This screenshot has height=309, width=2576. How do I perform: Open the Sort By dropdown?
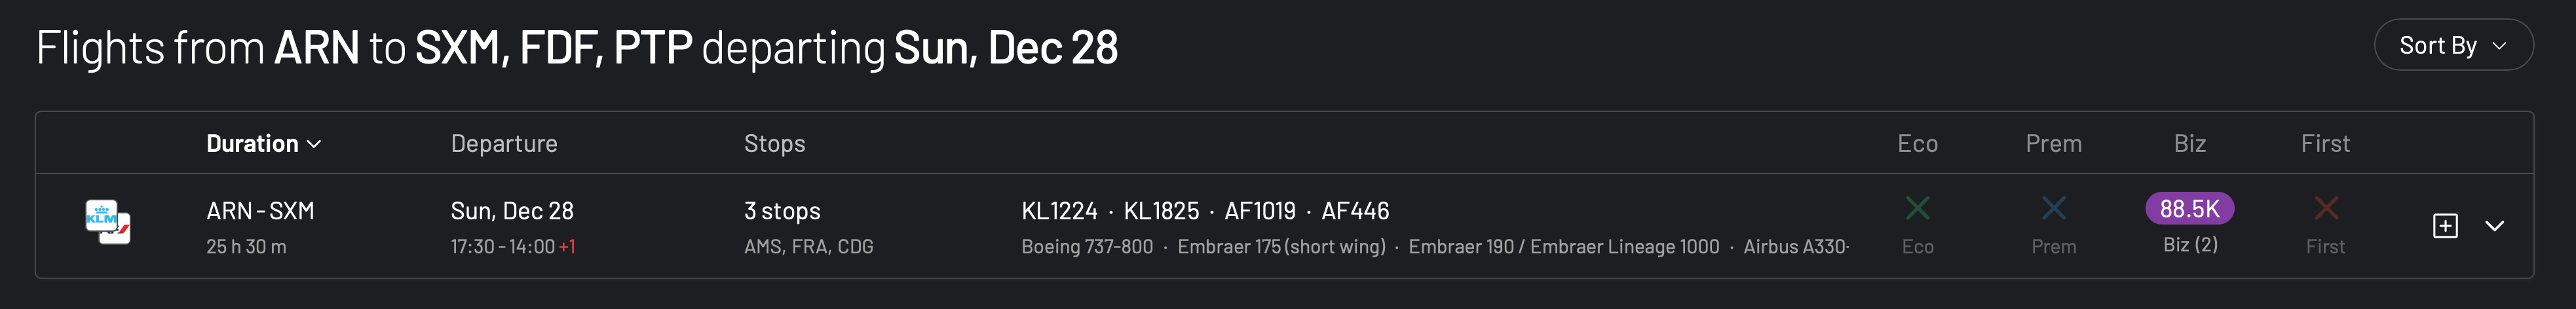[x=2452, y=45]
